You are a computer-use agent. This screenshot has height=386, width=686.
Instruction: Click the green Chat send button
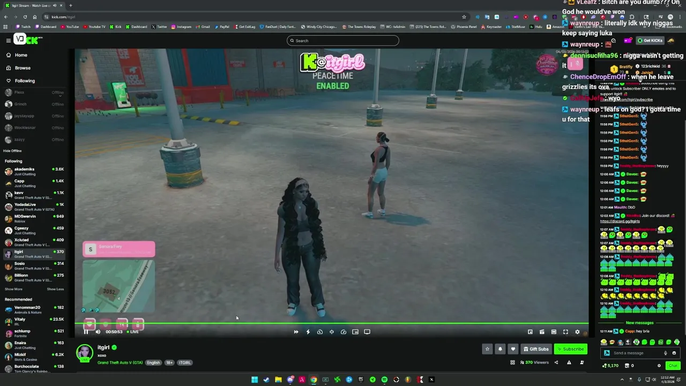tap(673, 366)
